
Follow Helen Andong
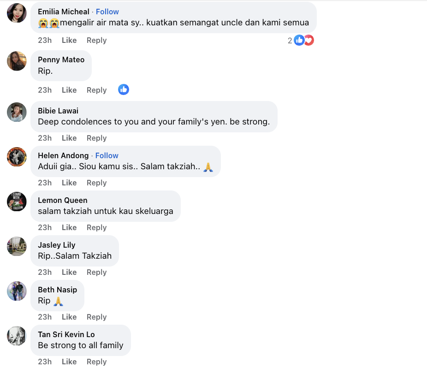click(x=107, y=155)
